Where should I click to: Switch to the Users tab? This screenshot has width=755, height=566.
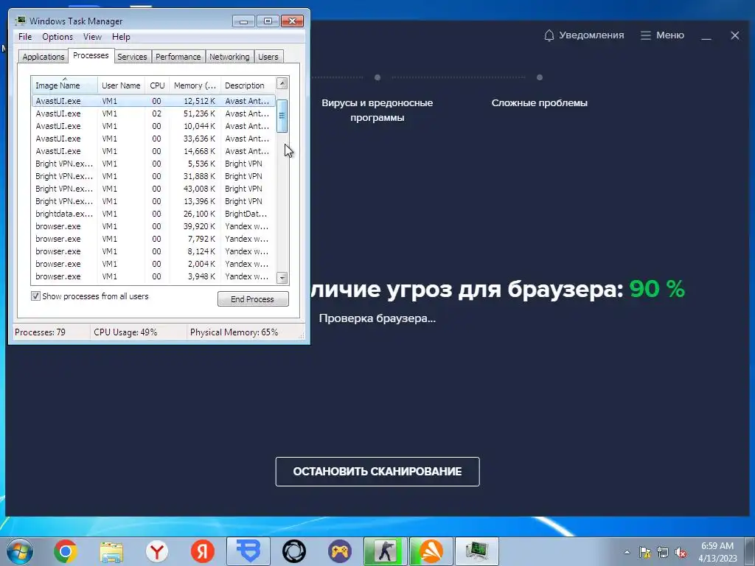pos(268,57)
